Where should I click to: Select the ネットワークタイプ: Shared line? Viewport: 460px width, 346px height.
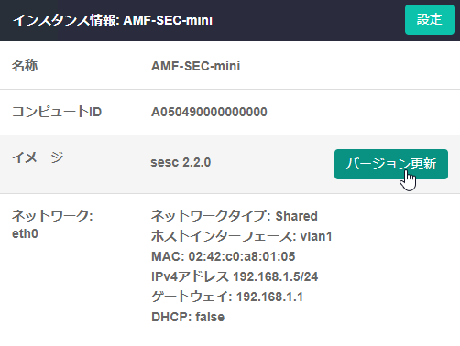tap(235, 216)
